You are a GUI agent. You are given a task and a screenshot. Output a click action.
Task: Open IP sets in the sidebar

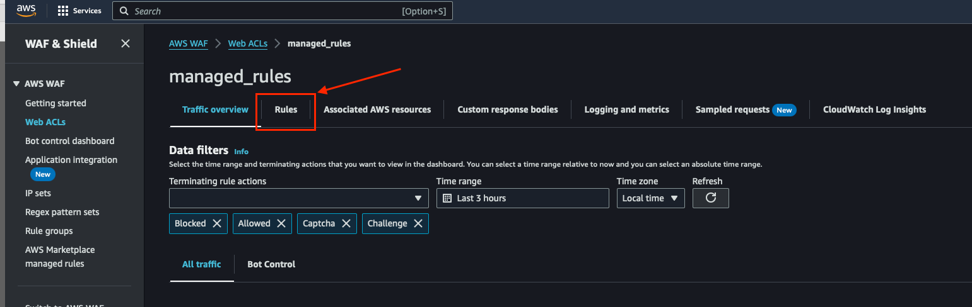[38, 193]
